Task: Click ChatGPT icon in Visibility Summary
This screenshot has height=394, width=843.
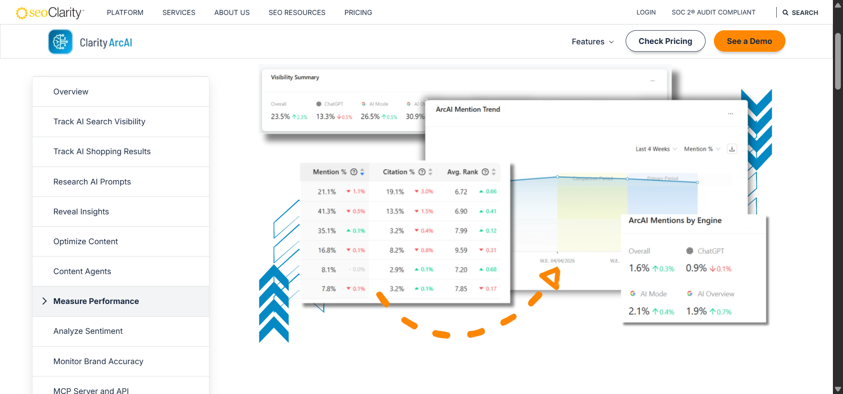Action: tap(319, 104)
